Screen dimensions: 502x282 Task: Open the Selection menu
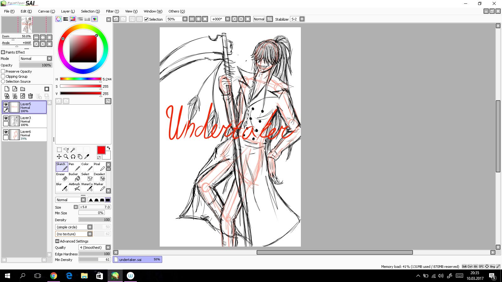(90, 11)
